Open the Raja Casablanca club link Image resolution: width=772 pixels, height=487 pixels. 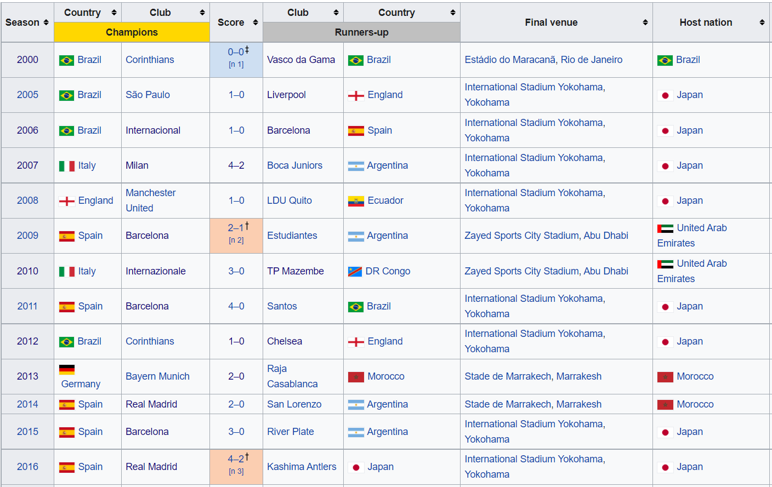click(292, 376)
